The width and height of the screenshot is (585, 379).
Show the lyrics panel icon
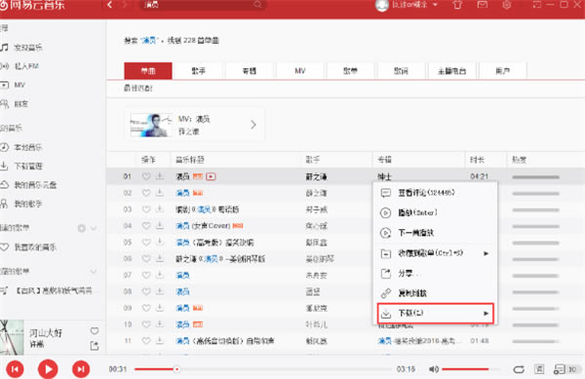[539, 369]
